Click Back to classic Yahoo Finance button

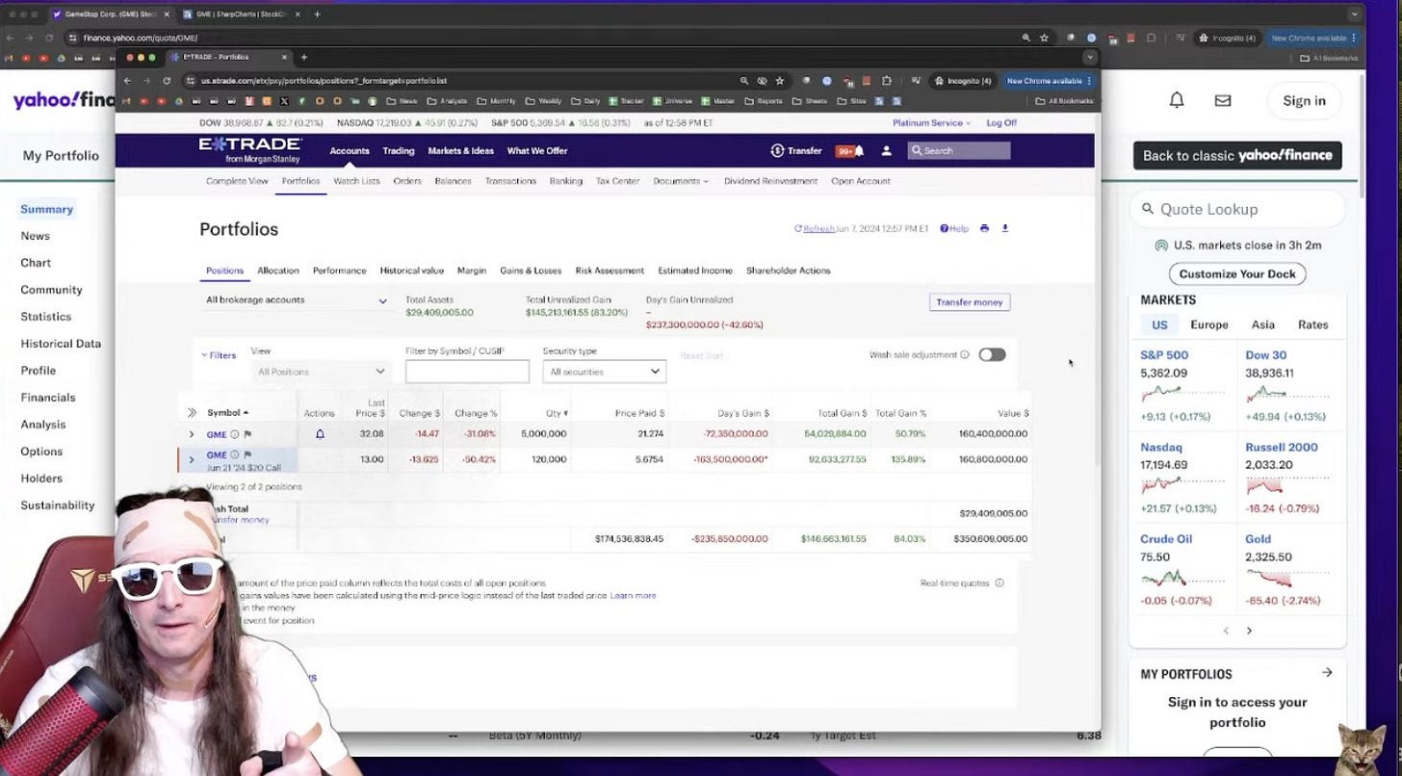1237,155
